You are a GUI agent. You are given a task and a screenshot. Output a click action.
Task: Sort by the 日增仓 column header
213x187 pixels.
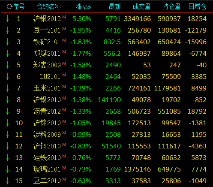click(x=197, y=7)
